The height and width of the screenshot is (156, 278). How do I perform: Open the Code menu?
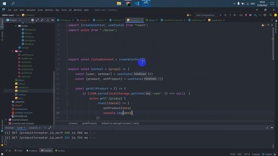click(x=40, y=10)
